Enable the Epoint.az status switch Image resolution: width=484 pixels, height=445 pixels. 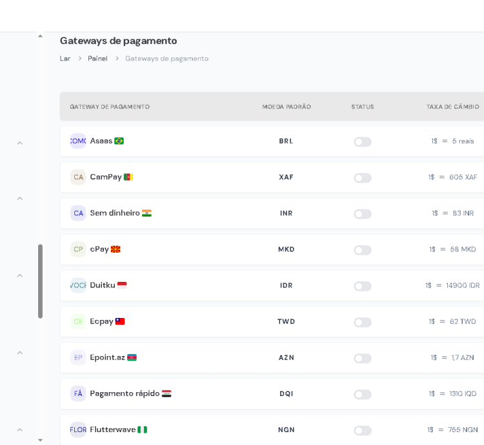(x=363, y=359)
